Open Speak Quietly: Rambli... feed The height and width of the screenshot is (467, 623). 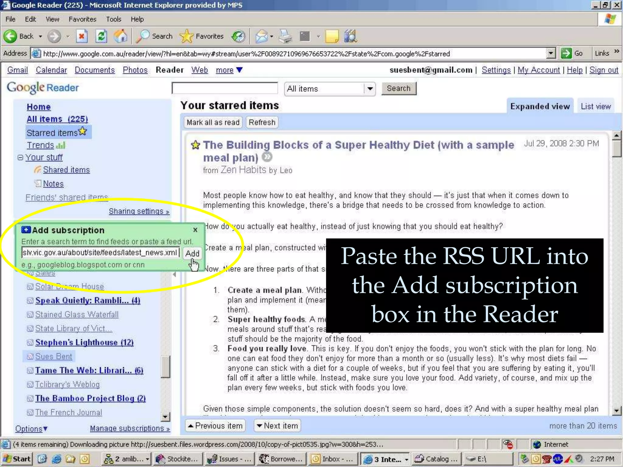click(x=88, y=300)
